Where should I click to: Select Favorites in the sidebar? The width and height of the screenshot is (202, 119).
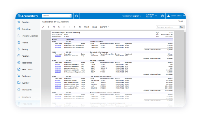pos(25,22)
